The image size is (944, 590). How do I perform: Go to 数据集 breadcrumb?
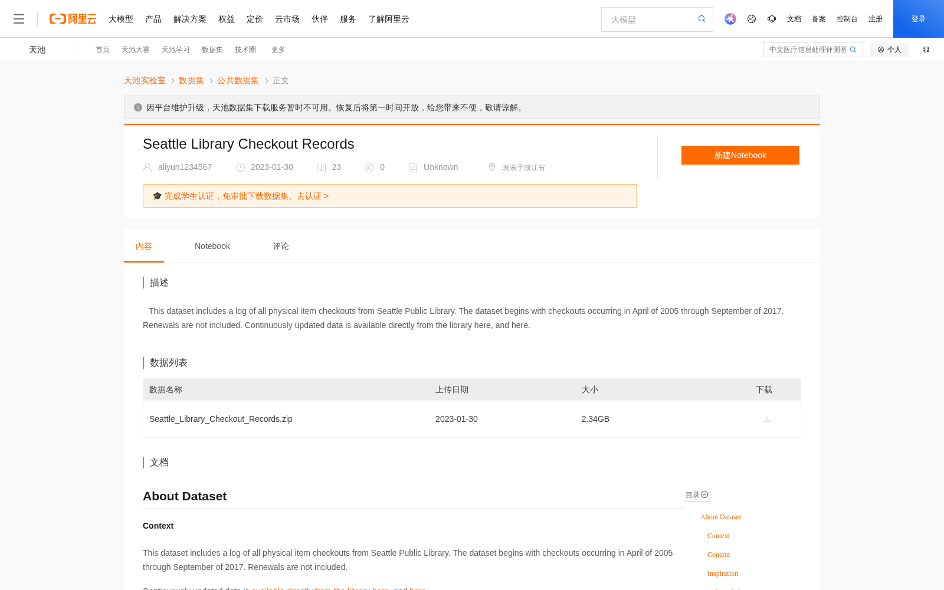[x=191, y=80]
